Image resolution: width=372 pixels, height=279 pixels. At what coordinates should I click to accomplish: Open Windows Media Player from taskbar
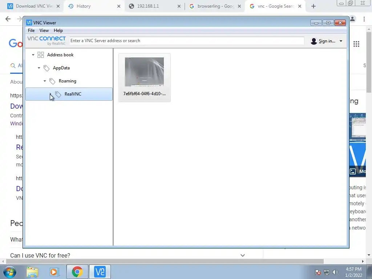point(54,272)
